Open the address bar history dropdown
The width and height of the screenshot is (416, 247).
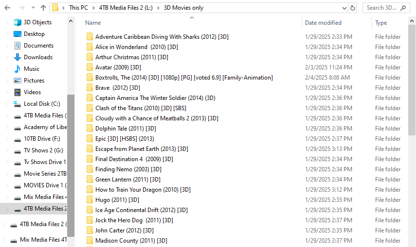click(344, 8)
